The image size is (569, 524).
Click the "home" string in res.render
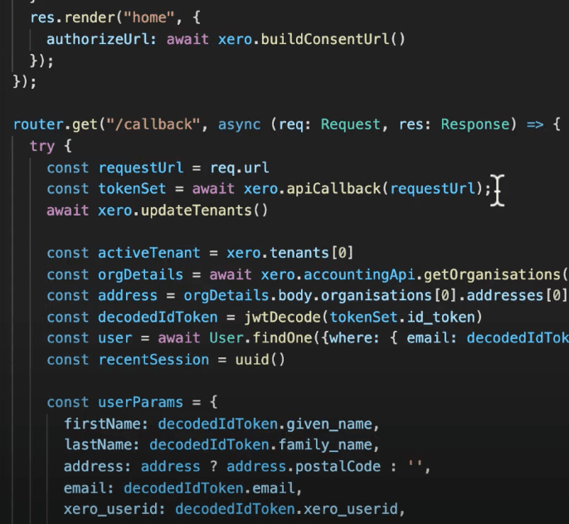pos(149,17)
